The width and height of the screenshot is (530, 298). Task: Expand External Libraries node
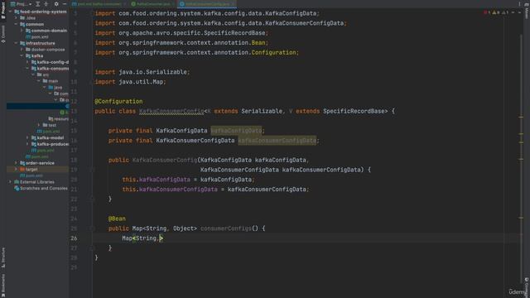point(10,182)
